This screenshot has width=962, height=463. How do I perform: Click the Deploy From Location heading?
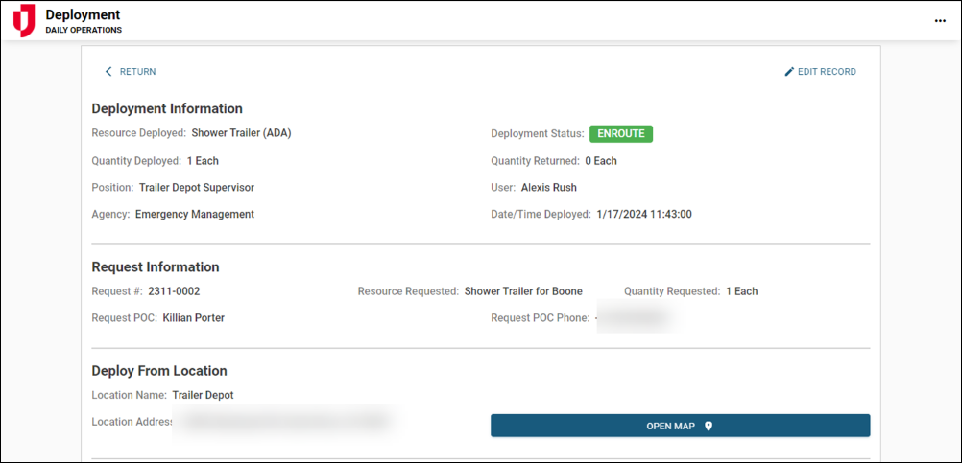pos(159,371)
